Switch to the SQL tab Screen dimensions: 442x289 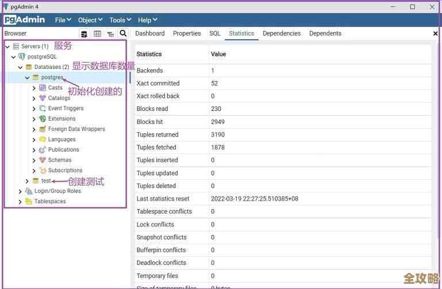coord(215,33)
